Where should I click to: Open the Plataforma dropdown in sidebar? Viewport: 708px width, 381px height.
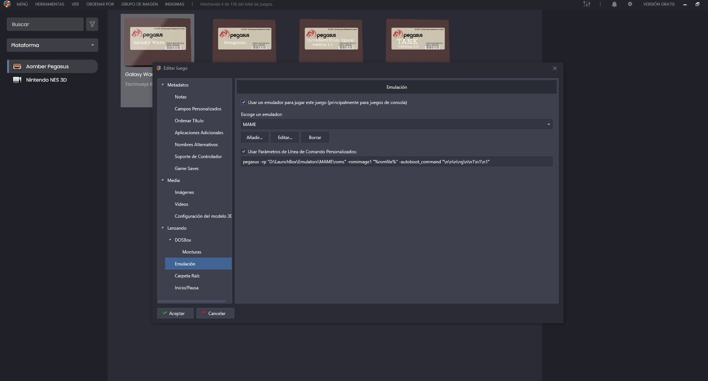coord(52,45)
